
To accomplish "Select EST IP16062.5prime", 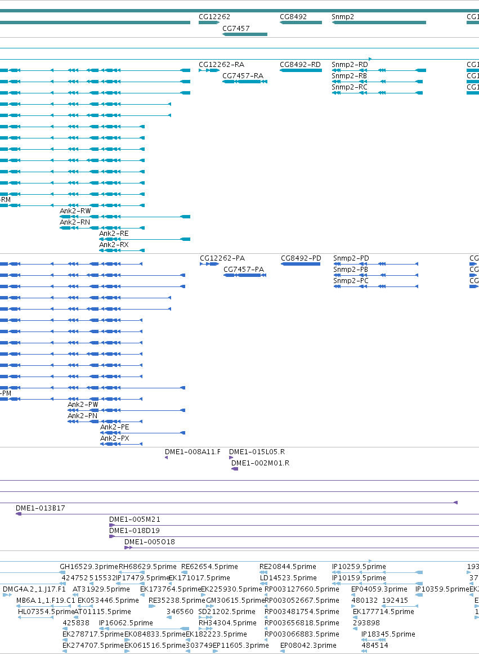I will coord(126,622).
